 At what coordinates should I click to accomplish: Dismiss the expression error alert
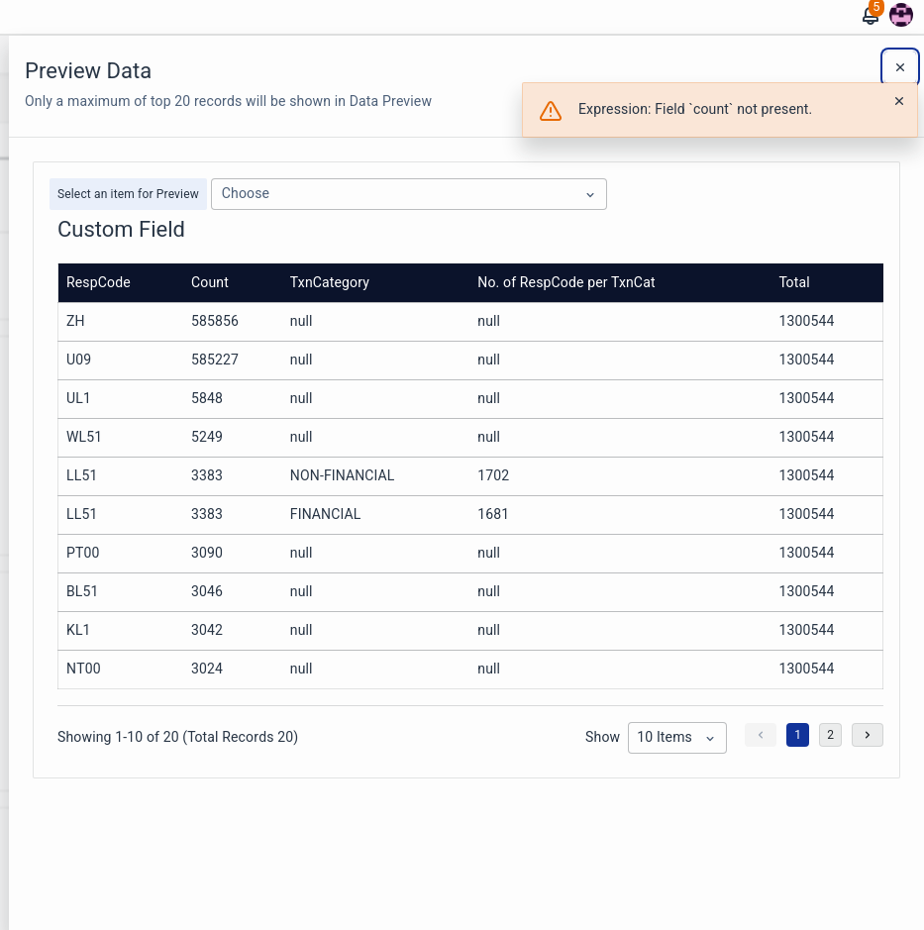[x=898, y=101]
